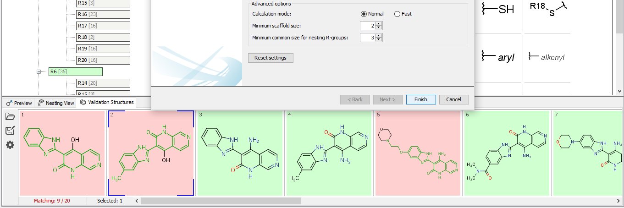Select R14 [20] under R6
The height and width of the screenshot is (208, 624).
click(103, 83)
